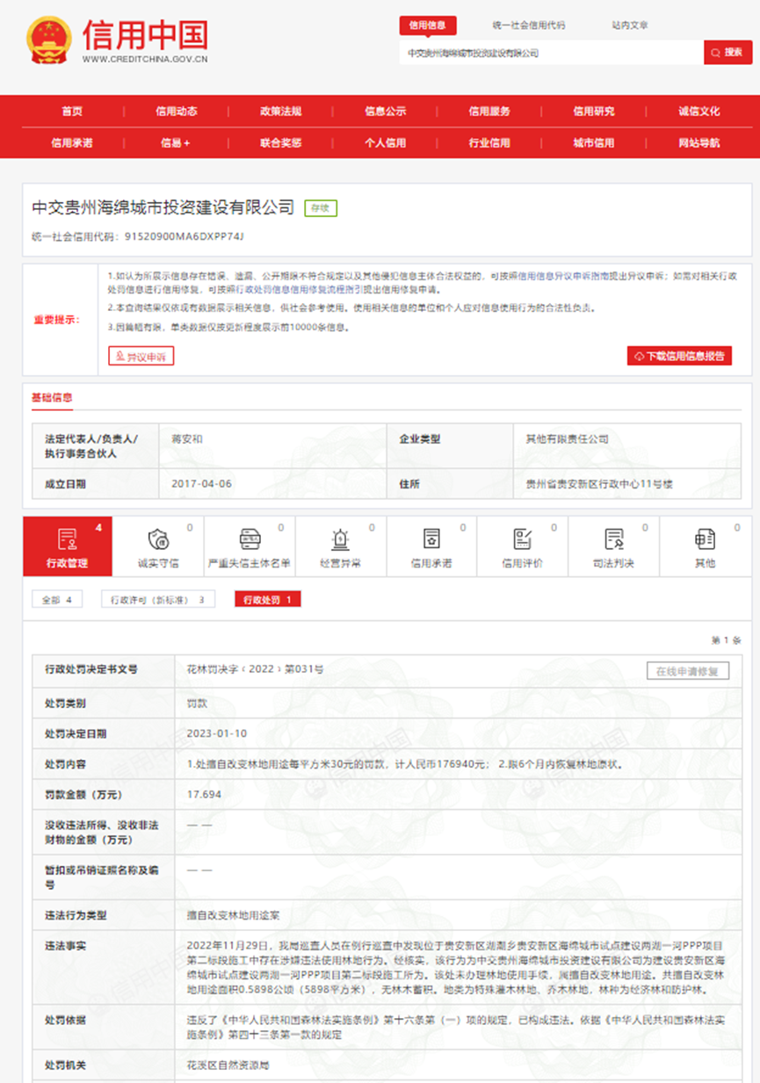Select the 站内文章 search tab
Screen dimensions: 760x1083
pyautogui.click(x=630, y=25)
